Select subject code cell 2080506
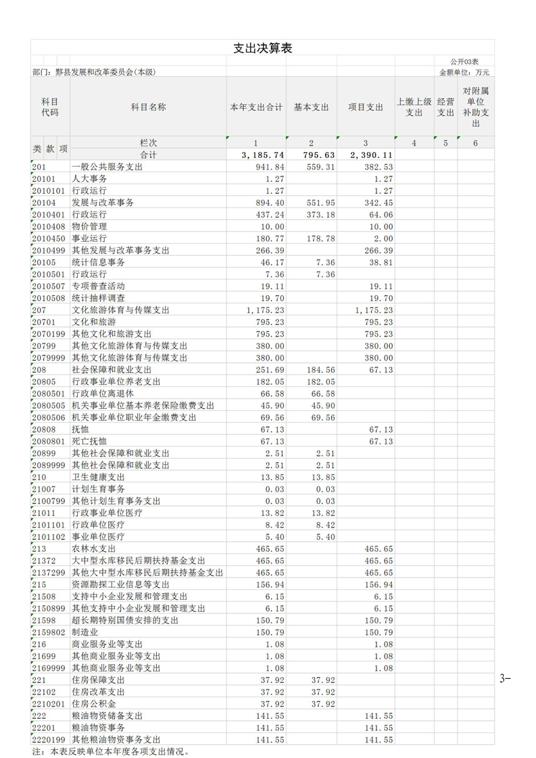The width and height of the screenshot is (536, 758). tap(49, 418)
